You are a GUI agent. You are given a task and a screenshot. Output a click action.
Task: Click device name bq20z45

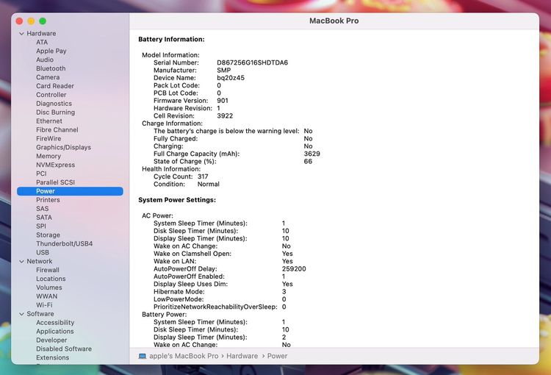coord(231,78)
